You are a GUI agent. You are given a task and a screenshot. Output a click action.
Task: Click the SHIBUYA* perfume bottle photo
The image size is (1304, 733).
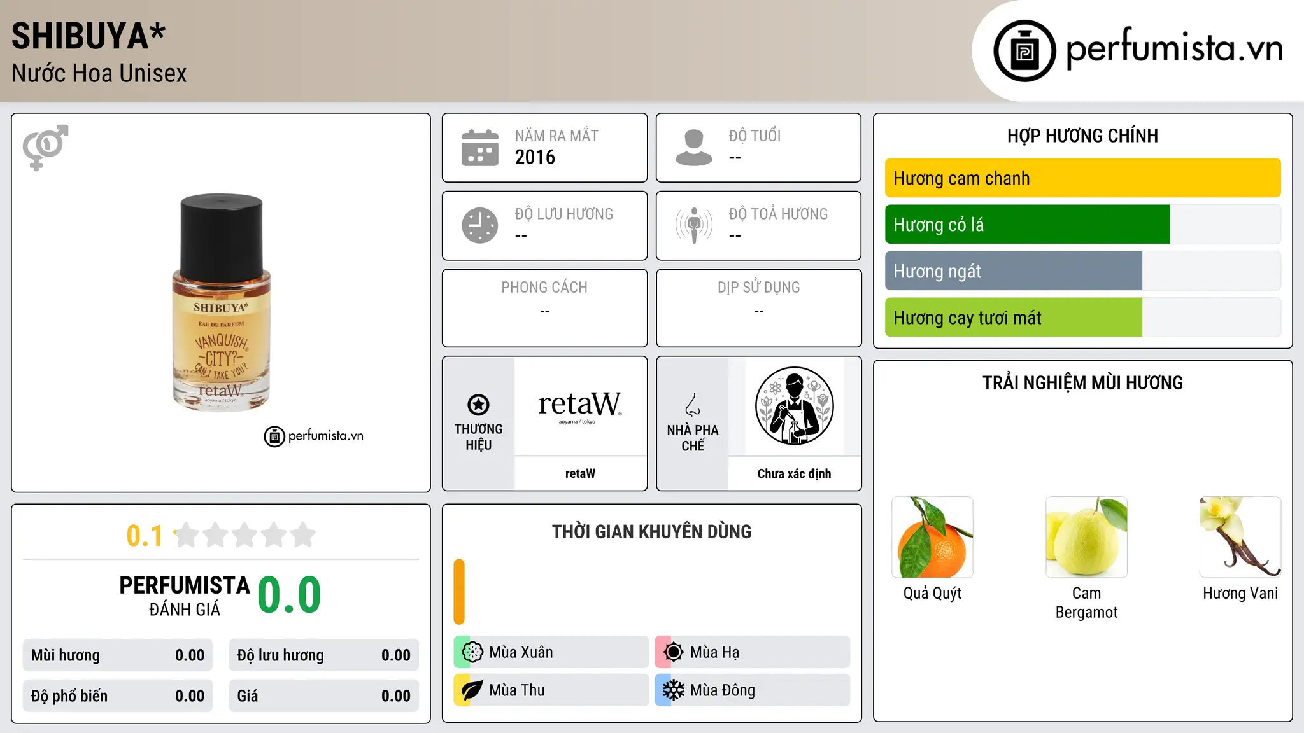[x=221, y=303]
